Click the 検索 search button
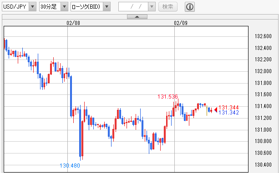Image resolution: width=279 pixels, height=173 pixels. [168, 7]
